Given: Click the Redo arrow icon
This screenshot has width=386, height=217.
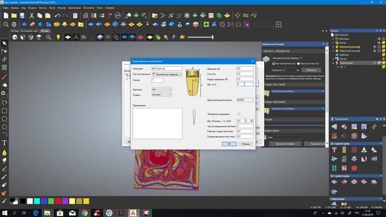Looking at the screenshot, I should pyautogui.click(x=66, y=16).
